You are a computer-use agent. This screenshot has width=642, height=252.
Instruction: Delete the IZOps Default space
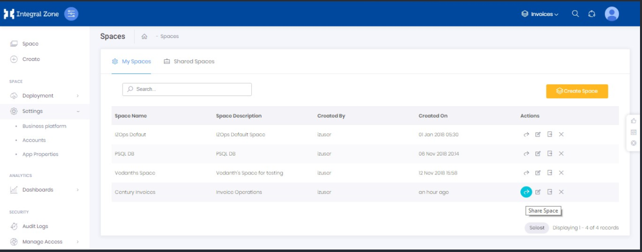click(561, 134)
